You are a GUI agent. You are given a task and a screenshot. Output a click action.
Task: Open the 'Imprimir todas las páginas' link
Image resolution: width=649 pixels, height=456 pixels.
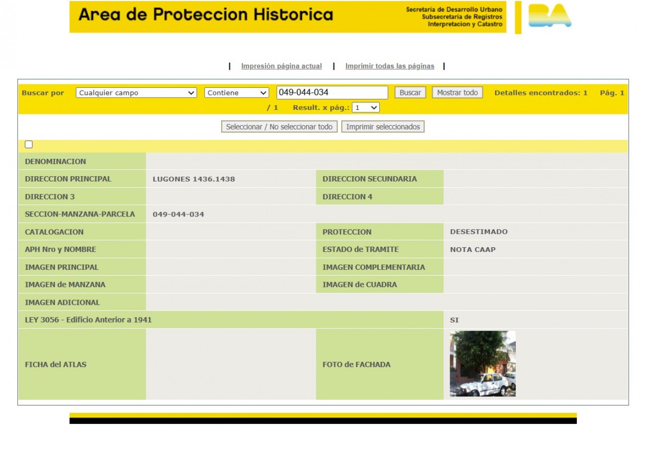[390, 66]
